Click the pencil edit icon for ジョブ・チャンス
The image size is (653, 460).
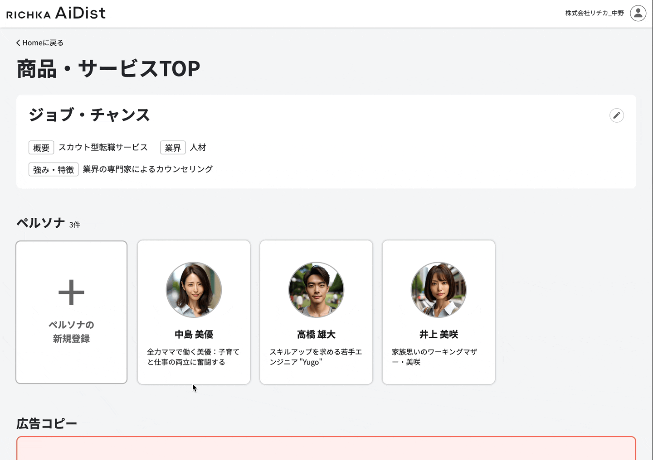616,115
